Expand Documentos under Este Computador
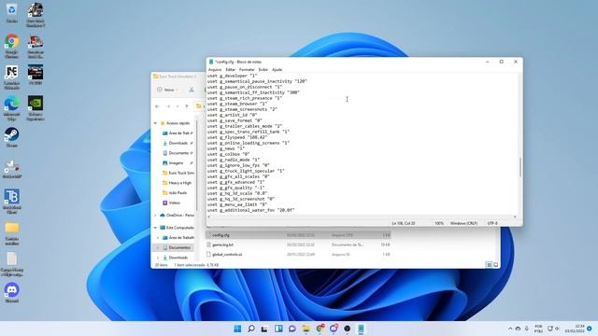 tap(158, 247)
